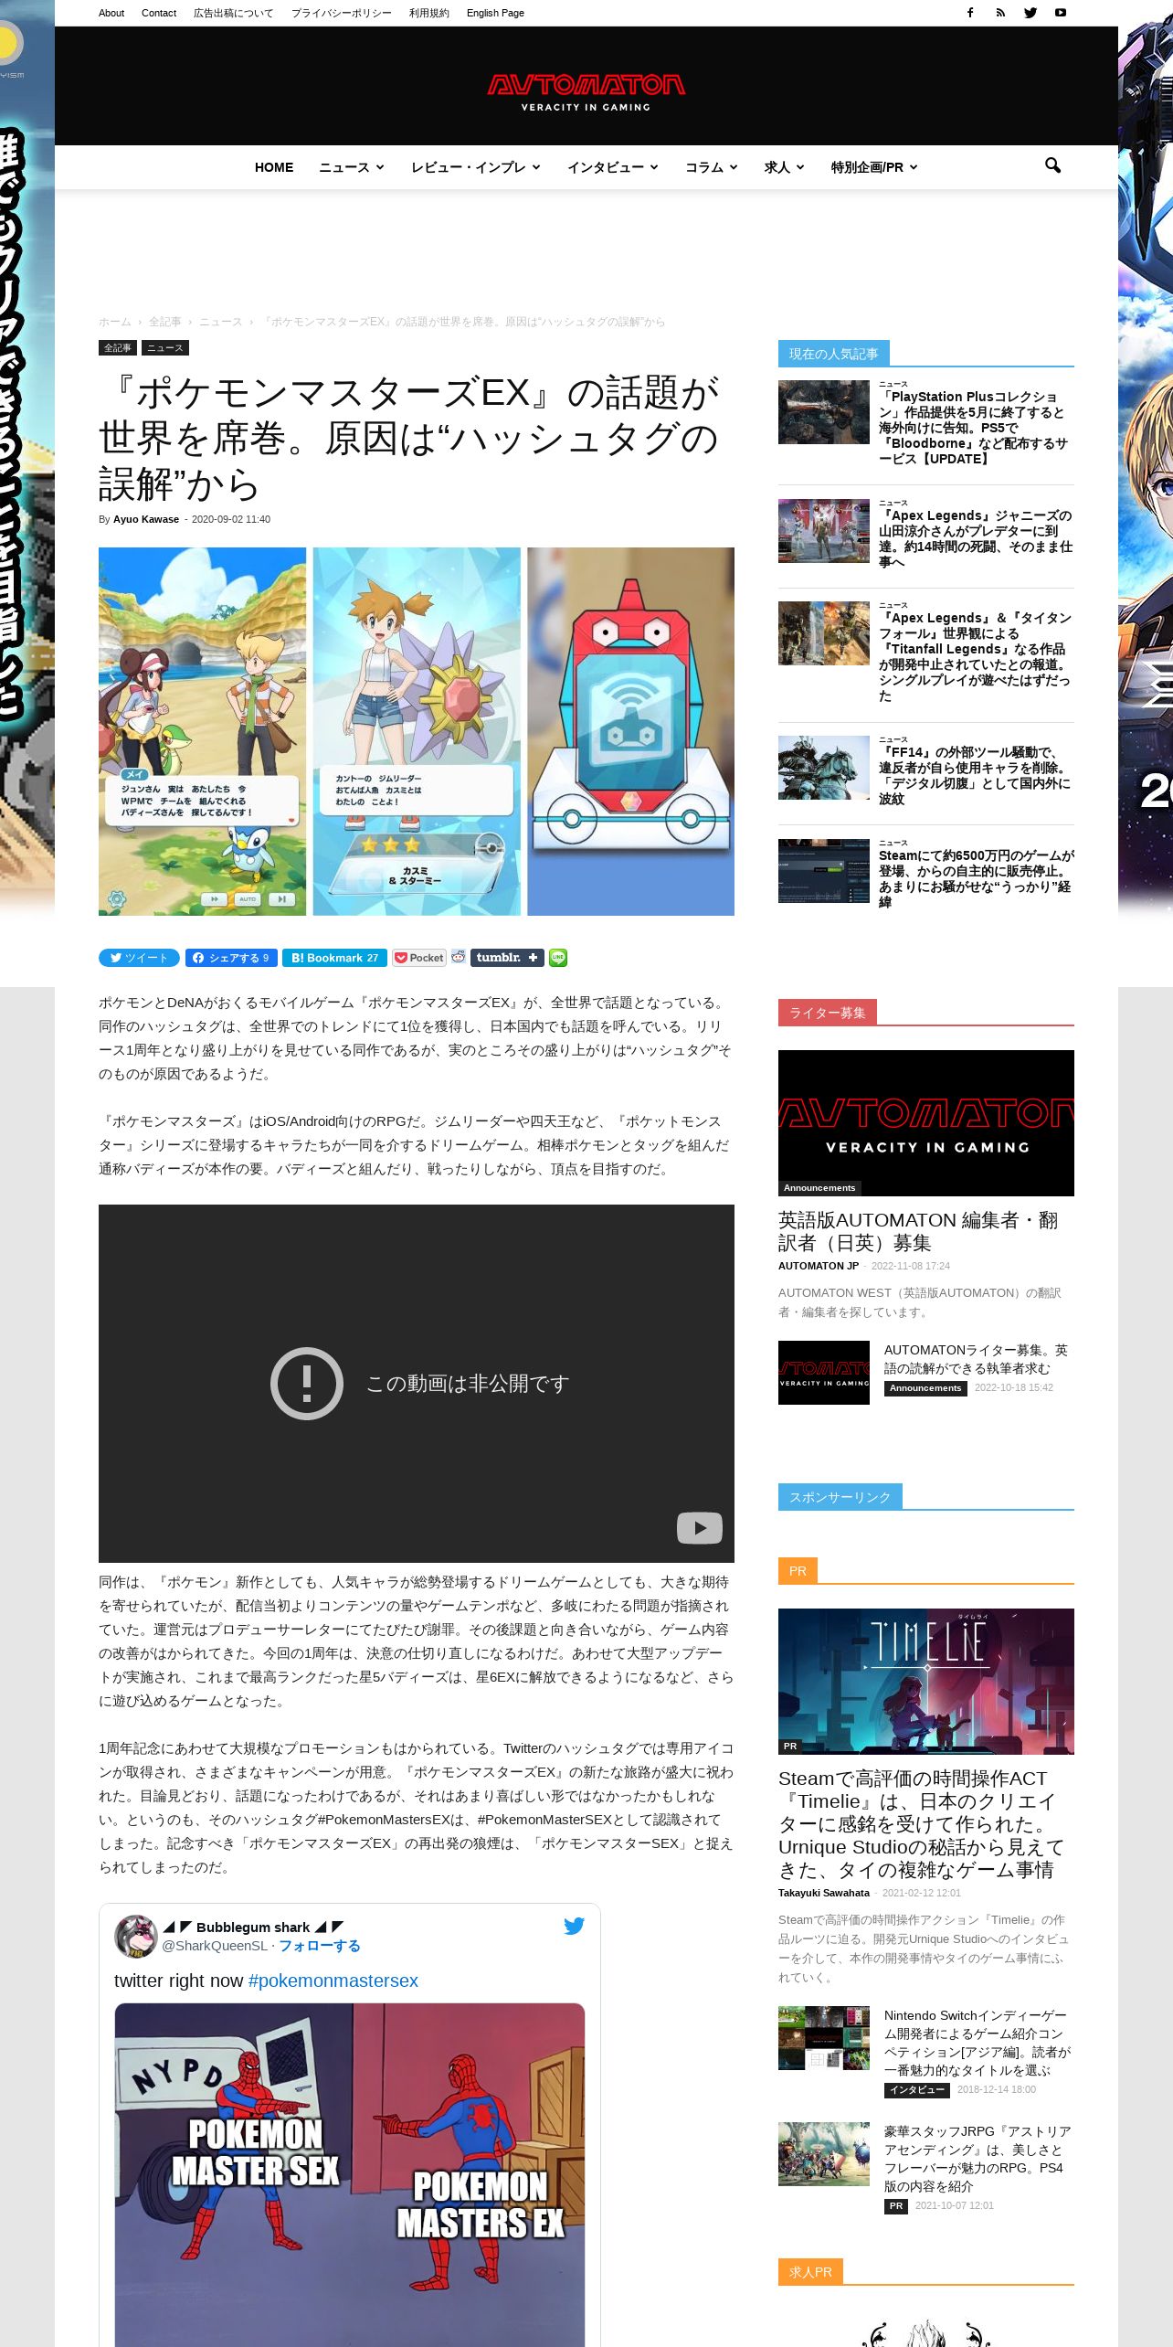Click the YouTube logo on the video
1173x2347 pixels.
click(x=699, y=1527)
